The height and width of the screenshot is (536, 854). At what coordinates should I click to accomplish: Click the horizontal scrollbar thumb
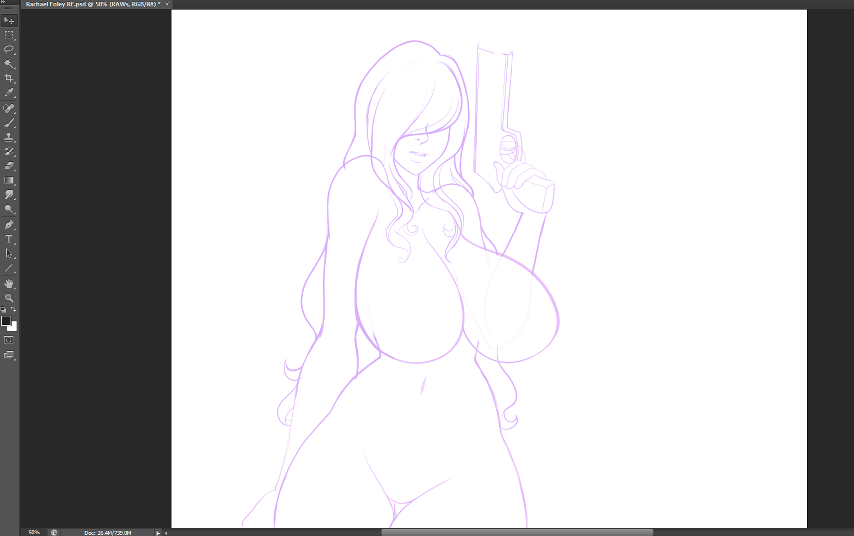[517, 532]
